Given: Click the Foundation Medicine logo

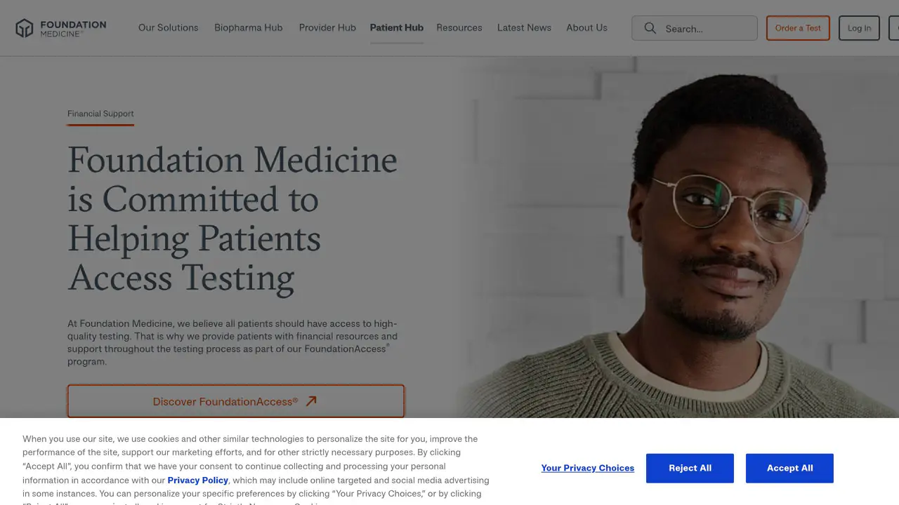Looking at the screenshot, I should coord(60,28).
